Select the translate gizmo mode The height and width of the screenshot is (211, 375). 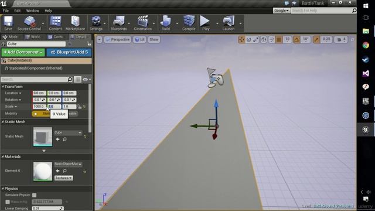(x=241, y=39)
